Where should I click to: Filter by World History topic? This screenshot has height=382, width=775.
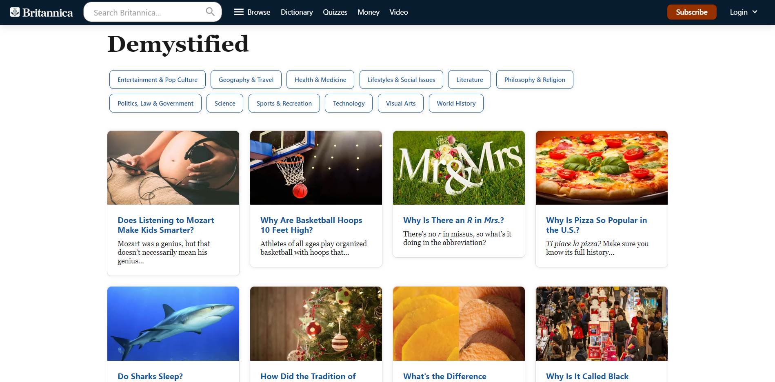click(x=456, y=103)
